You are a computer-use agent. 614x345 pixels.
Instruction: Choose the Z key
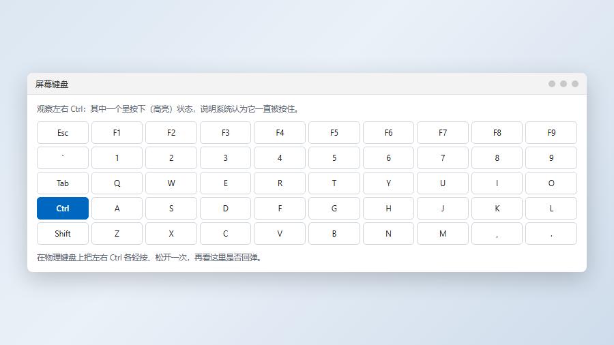(x=117, y=233)
